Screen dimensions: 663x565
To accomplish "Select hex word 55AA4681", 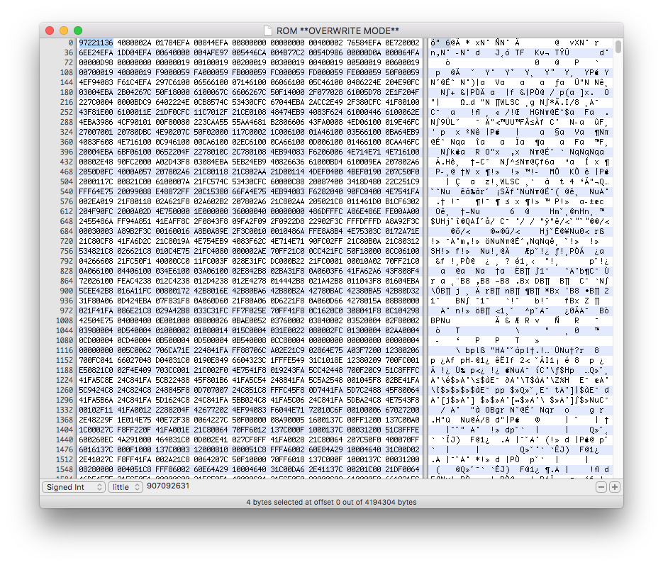I will pyautogui.click(x=249, y=122).
